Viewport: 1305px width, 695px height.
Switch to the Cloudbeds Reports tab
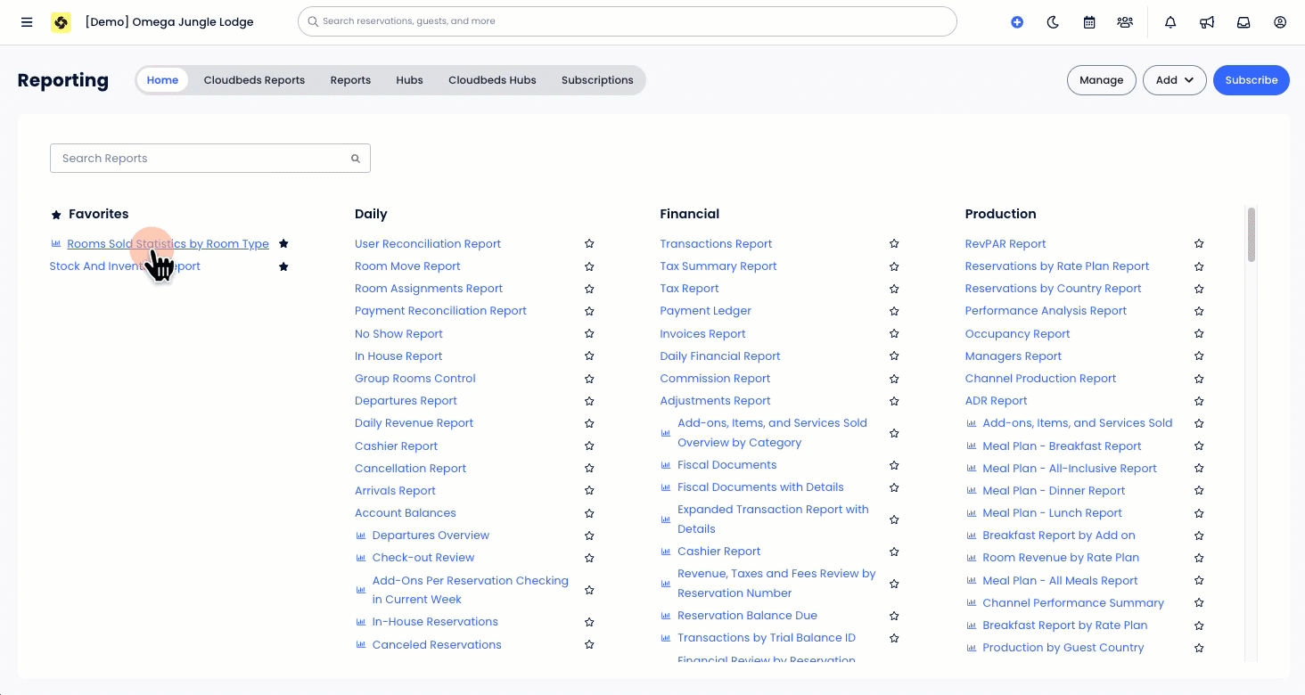point(254,79)
